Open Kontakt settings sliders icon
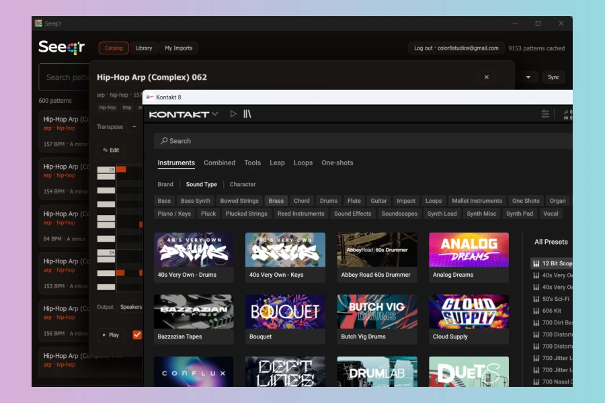The width and height of the screenshot is (605, 403). [544, 114]
